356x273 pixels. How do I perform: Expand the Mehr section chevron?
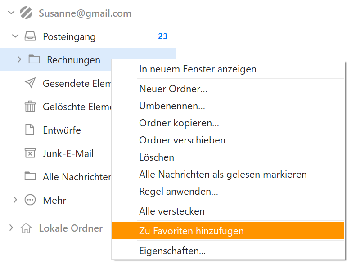(x=15, y=200)
